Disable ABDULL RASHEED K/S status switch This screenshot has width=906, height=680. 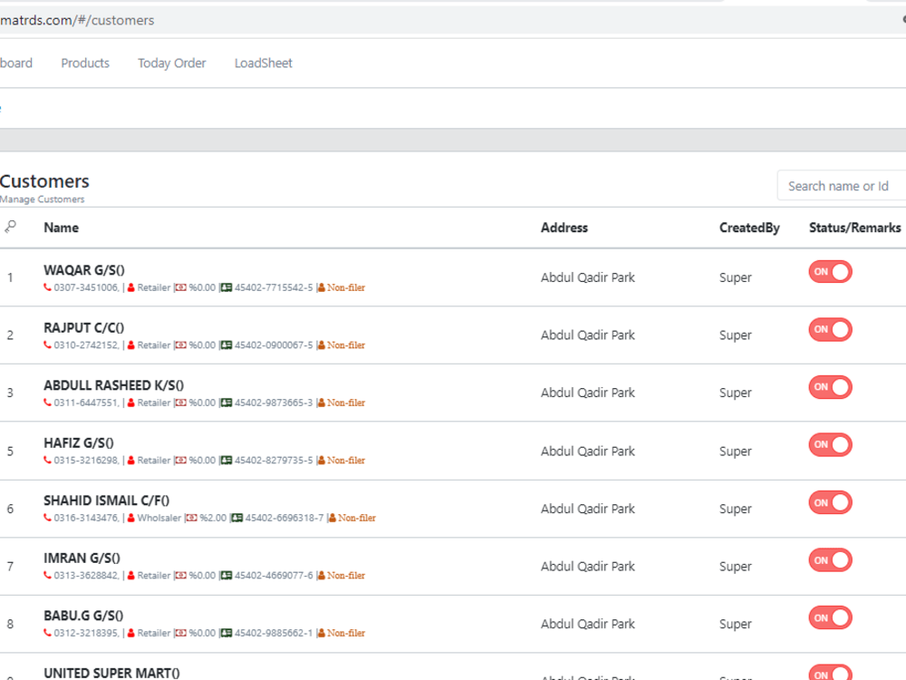coord(830,387)
